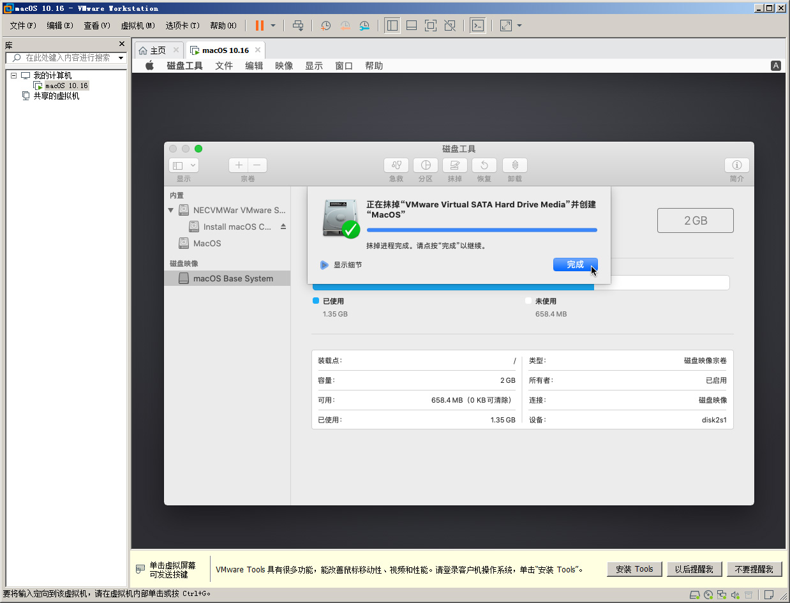
Task: Click the Done button in erase dialog
Action: click(576, 265)
